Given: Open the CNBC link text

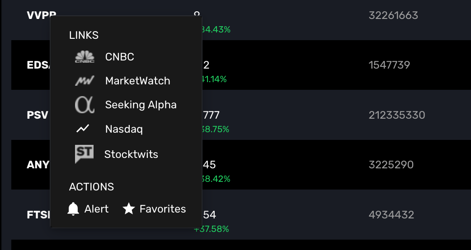Looking at the screenshot, I should click(120, 57).
